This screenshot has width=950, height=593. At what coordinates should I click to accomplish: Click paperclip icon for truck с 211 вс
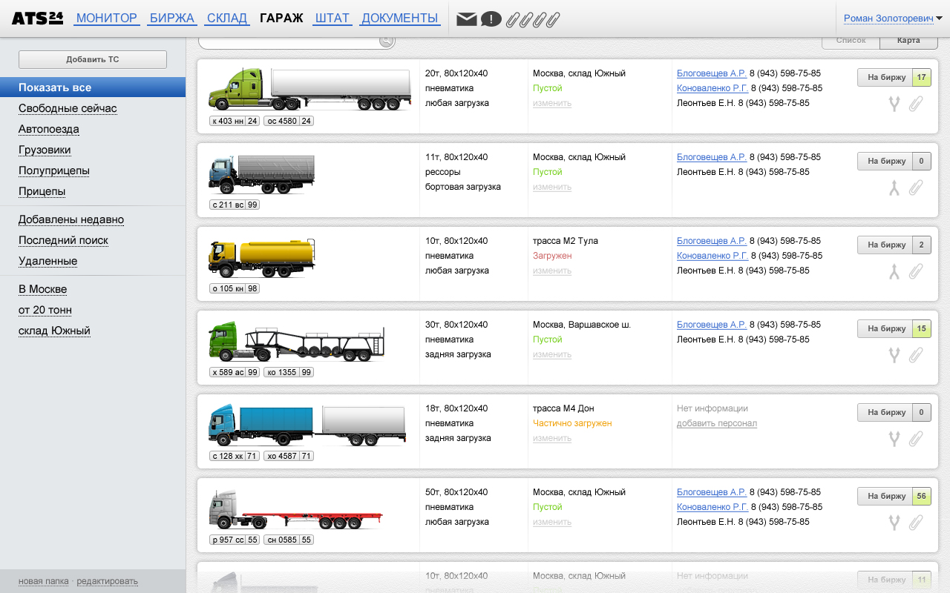tap(916, 188)
